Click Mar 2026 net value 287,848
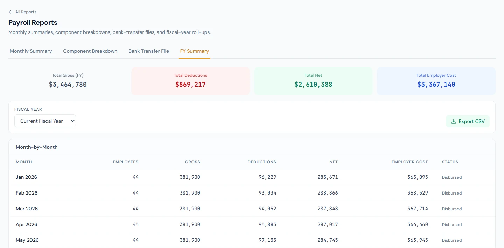Viewport: 504px width, 248px height. pos(328,209)
